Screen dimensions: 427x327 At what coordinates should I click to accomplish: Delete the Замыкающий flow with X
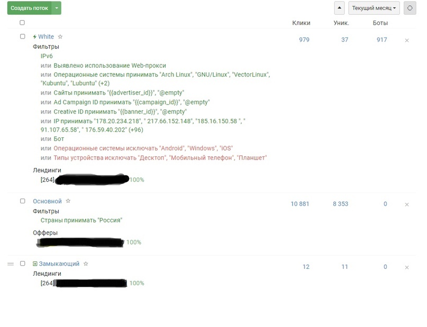407,267
